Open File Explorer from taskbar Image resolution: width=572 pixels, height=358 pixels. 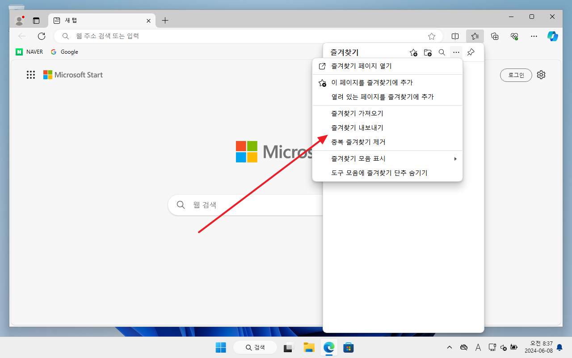309,347
